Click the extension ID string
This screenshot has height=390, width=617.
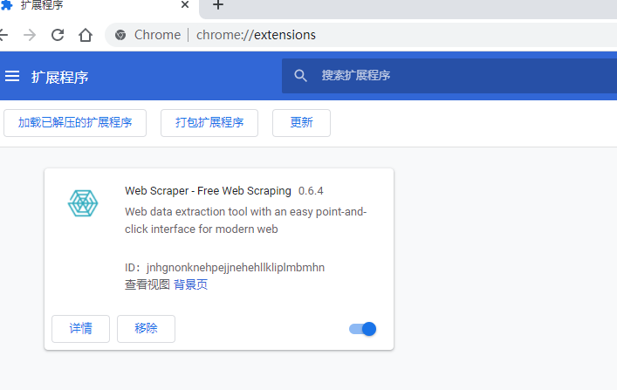pyautogui.click(x=236, y=267)
